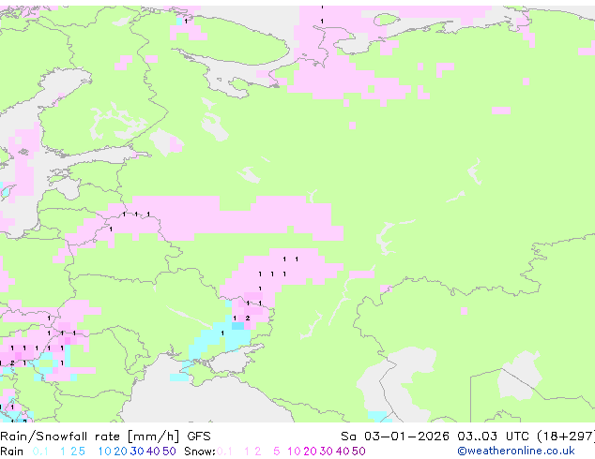Viewport: 595px width, 459px height.
Task: Select the Rain legend value 30
Action: click(137, 452)
